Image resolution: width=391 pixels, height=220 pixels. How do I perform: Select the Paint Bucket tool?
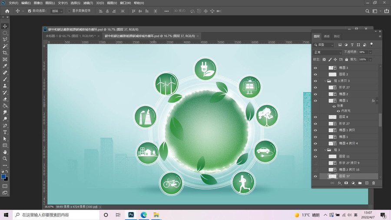[x=5, y=106]
